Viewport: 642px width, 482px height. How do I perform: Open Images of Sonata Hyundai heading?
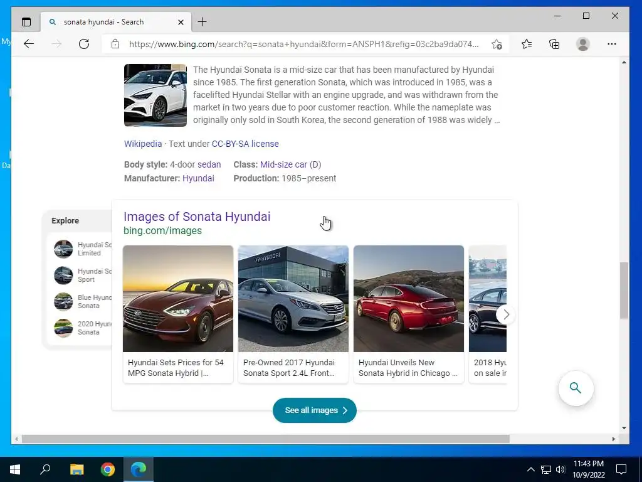(x=197, y=217)
